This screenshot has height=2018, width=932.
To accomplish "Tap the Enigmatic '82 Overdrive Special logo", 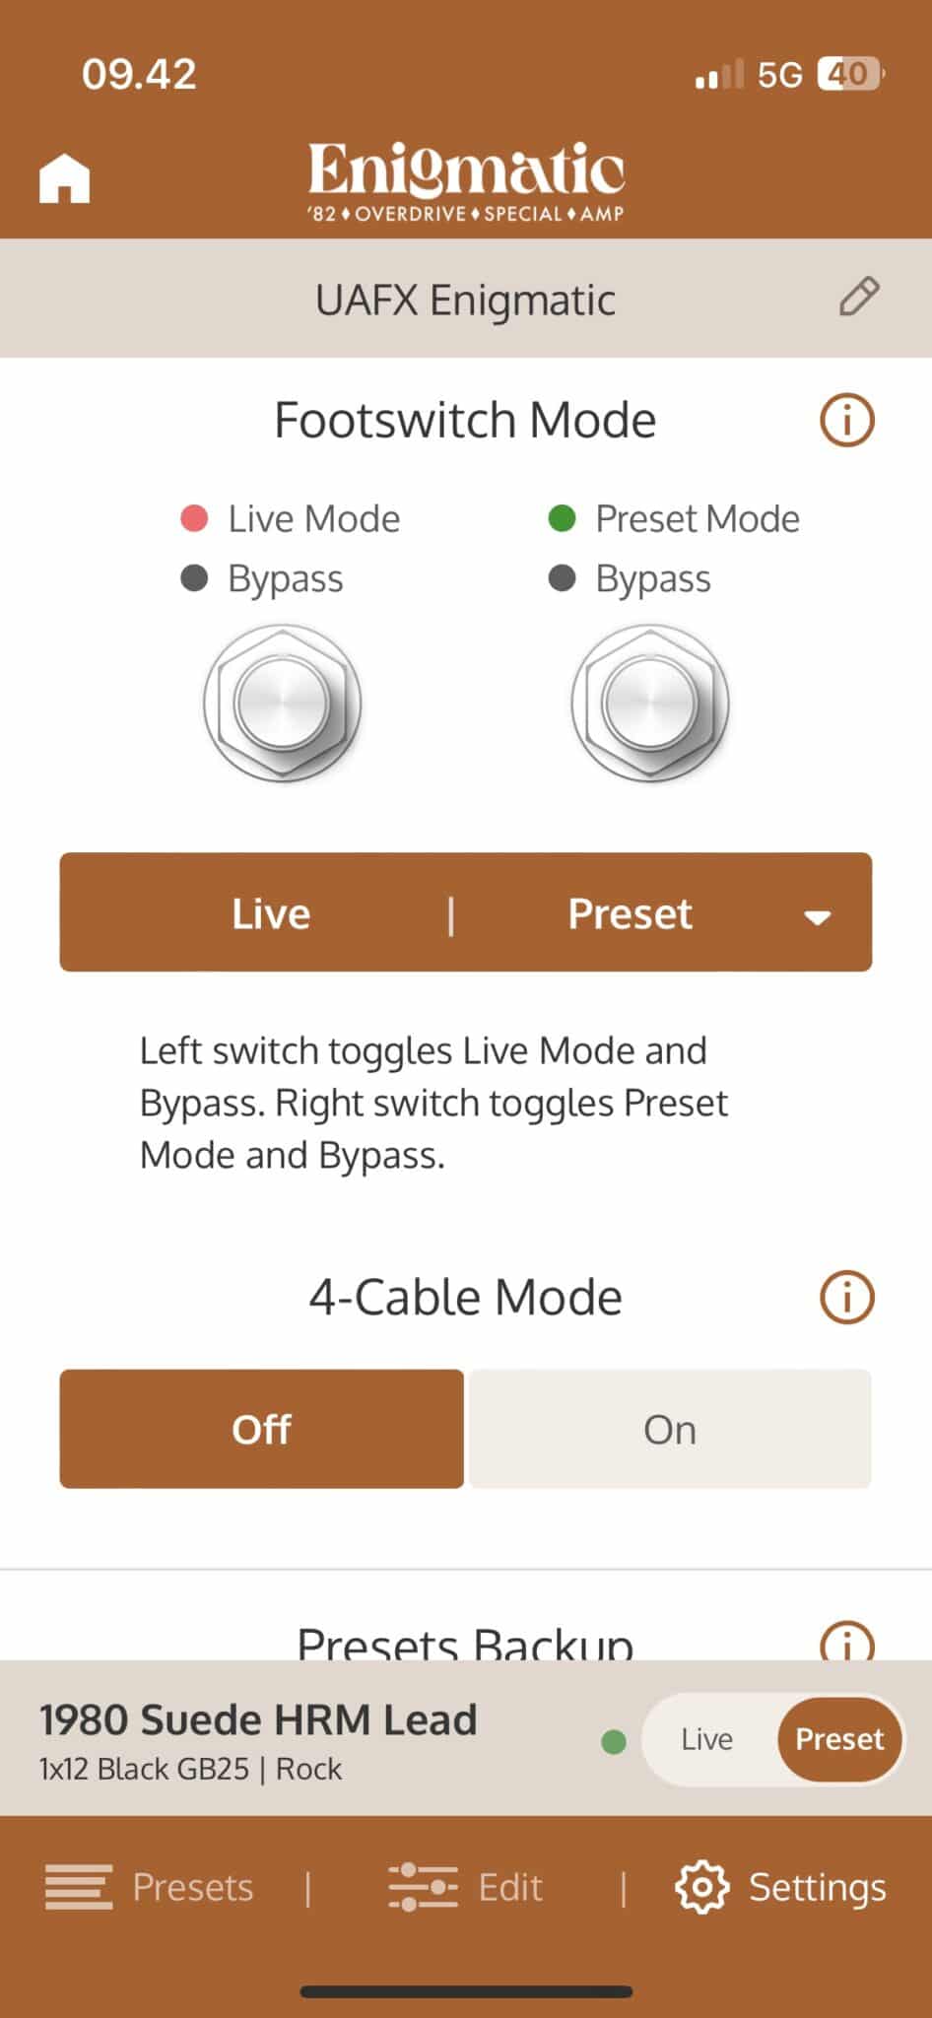I will tap(466, 181).
